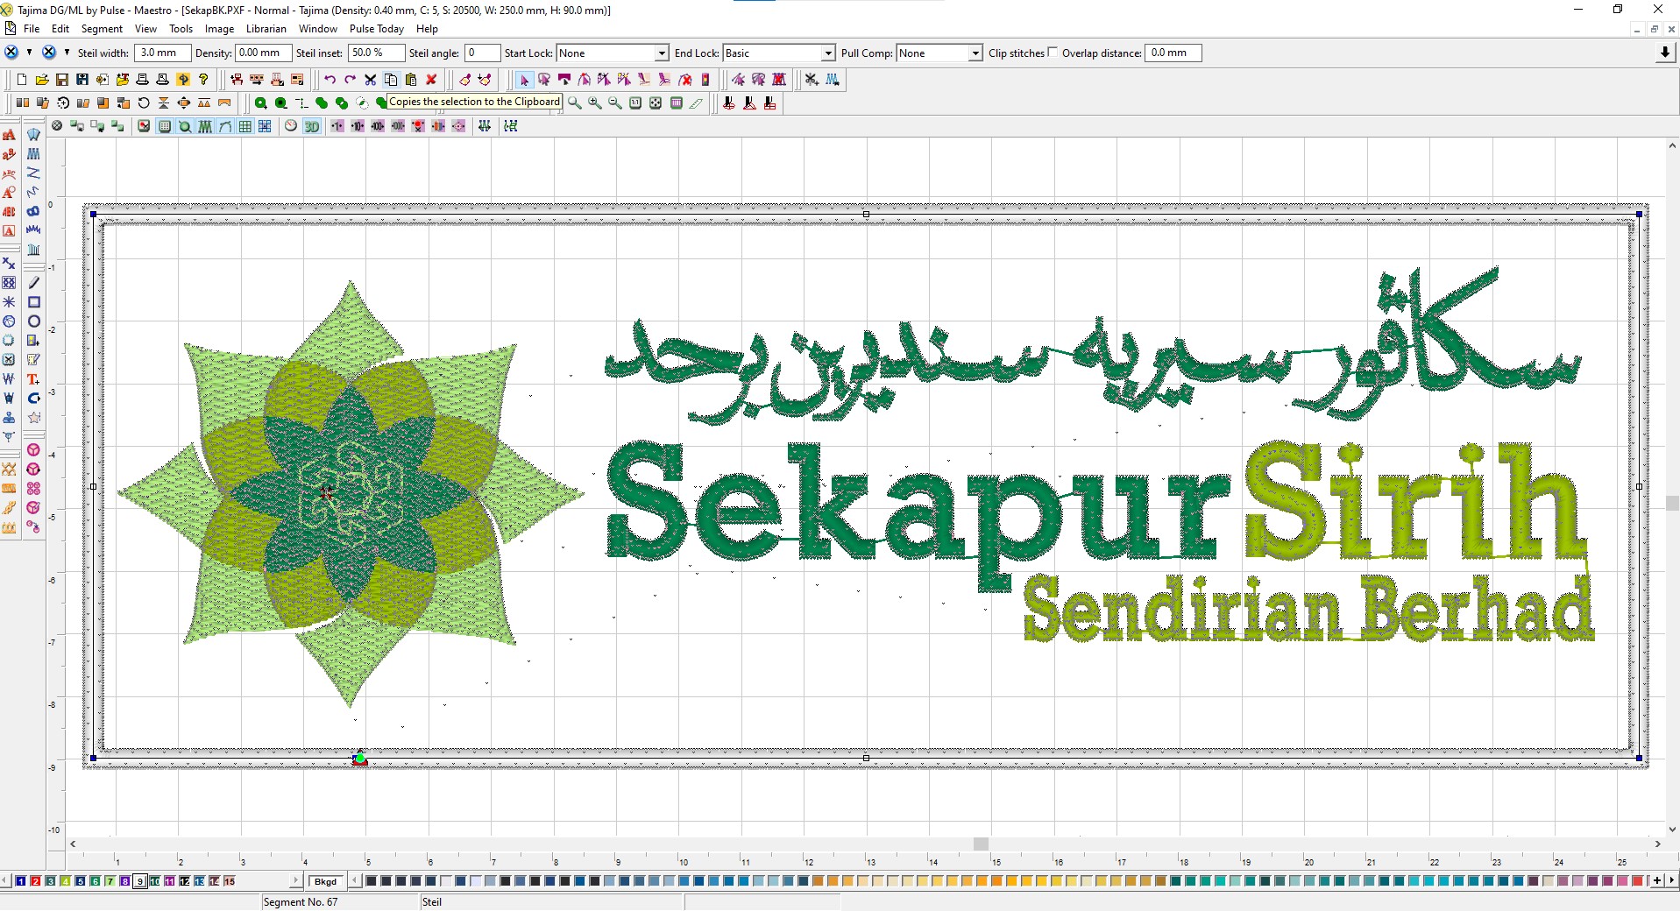The height and width of the screenshot is (911, 1680).
Task: Open a design with the folder icon
Action: click(x=42, y=80)
